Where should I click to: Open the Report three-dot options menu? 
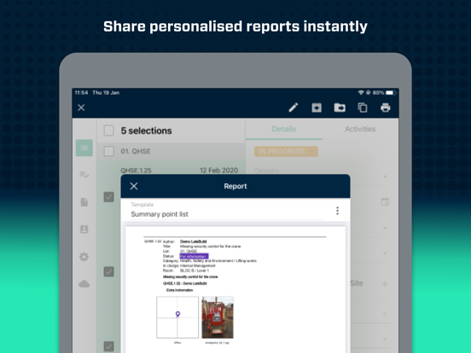338,211
